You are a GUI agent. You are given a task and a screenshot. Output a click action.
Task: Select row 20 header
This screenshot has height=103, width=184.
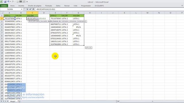(x=2, y=70)
